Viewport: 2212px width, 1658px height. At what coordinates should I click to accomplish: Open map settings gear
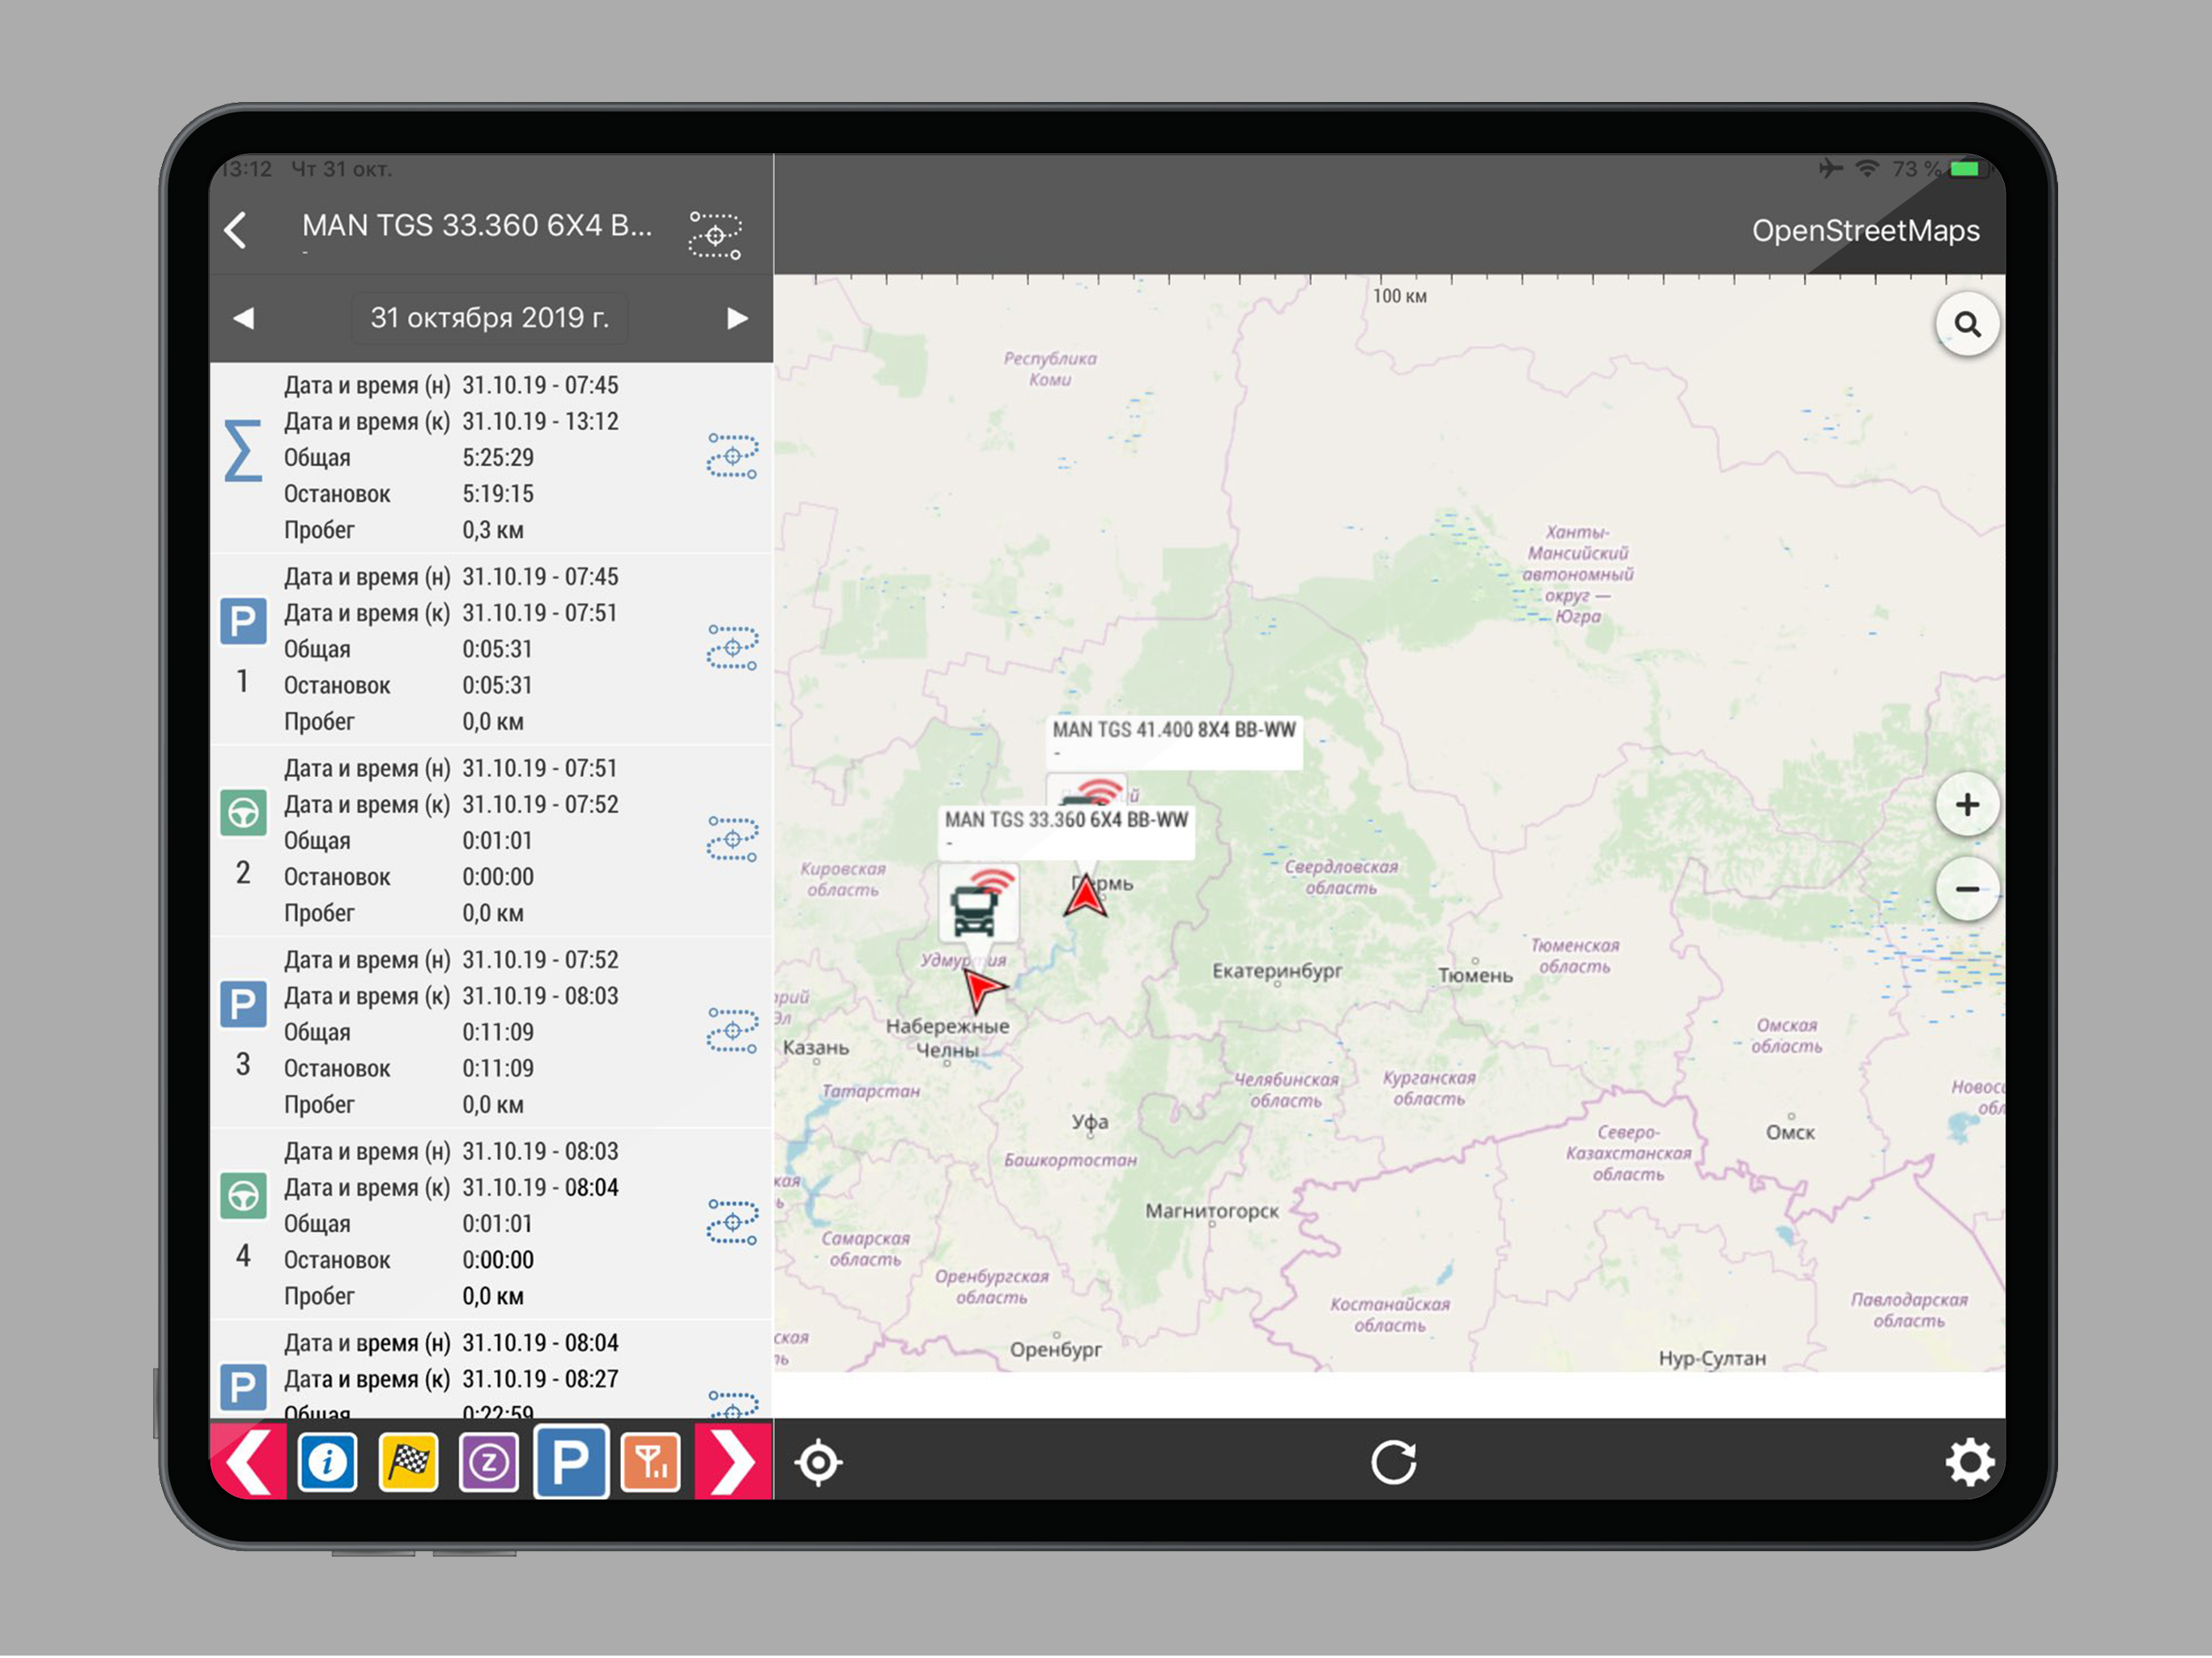1969,1463
